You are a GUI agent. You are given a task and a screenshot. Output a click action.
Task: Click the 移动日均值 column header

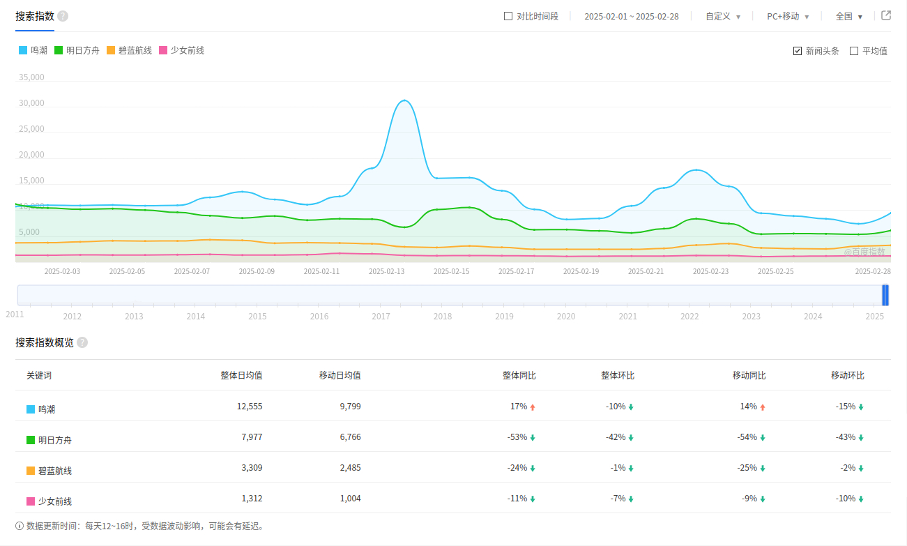pyautogui.click(x=340, y=375)
